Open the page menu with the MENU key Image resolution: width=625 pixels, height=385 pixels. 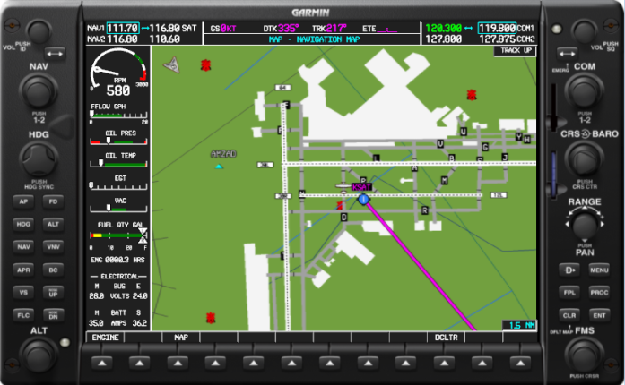[599, 269]
